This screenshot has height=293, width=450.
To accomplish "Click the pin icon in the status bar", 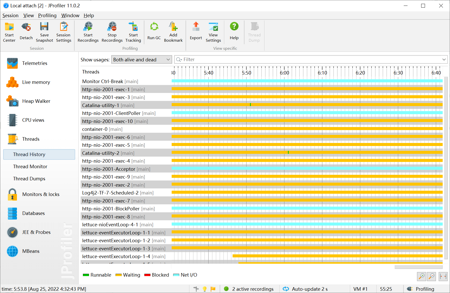I will (x=196, y=289).
